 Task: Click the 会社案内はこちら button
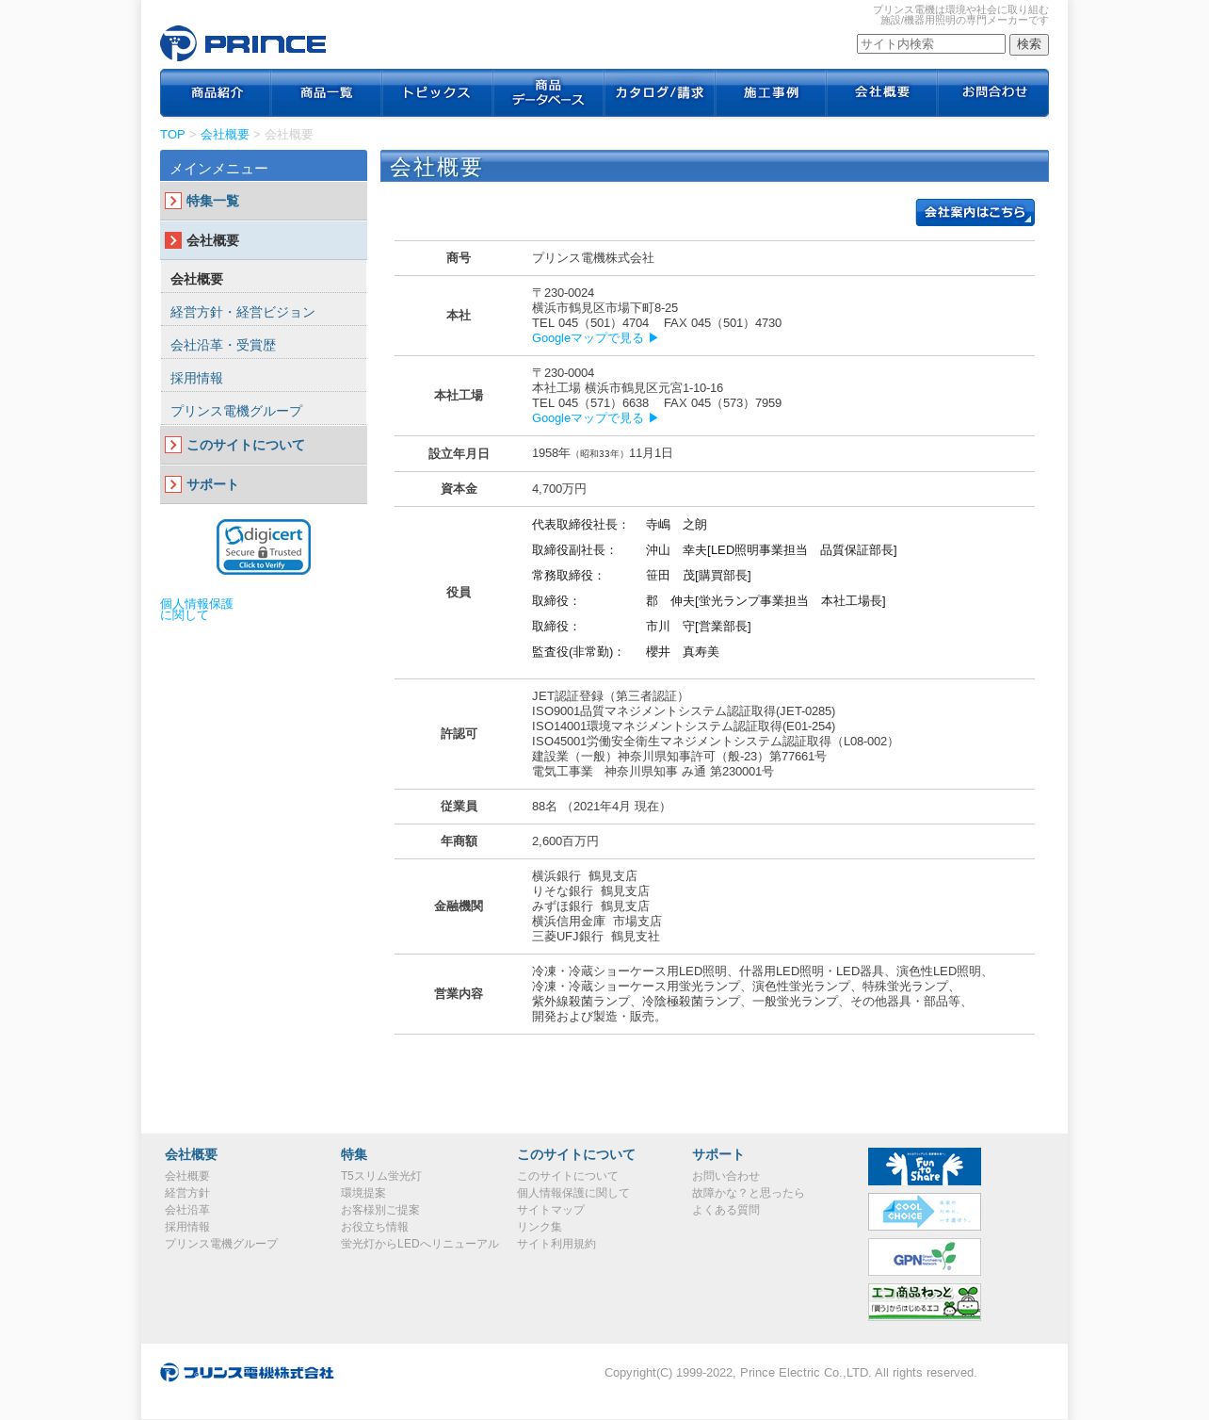975,212
